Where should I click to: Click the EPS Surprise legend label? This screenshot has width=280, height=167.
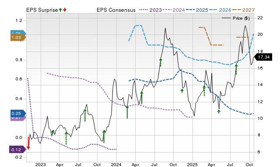click(42, 10)
